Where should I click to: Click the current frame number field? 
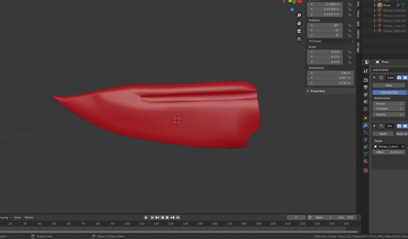click(296, 218)
